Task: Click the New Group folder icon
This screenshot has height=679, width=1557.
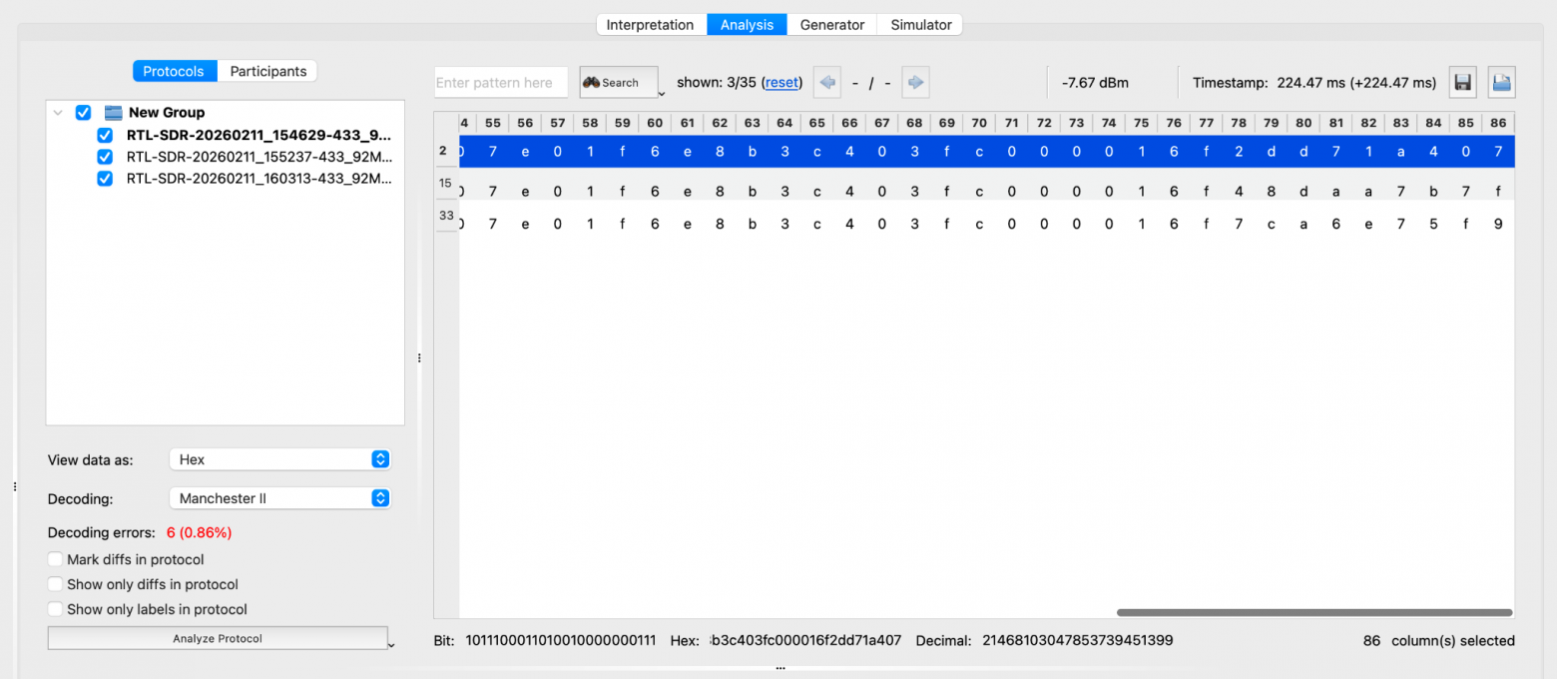Action: pyautogui.click(x=114, y=113)
